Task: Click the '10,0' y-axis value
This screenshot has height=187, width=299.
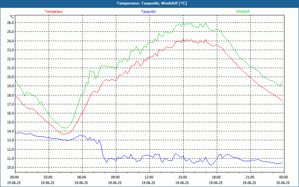Action: pyautogui.click(x=10, y=167)
